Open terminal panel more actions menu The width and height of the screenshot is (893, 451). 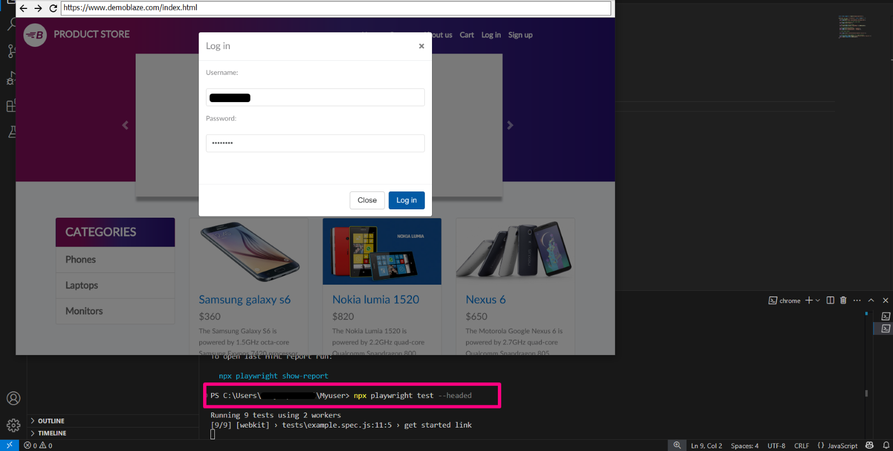coord(857,300)
